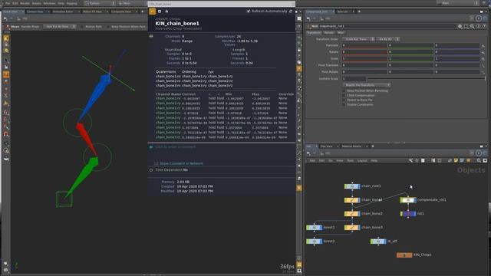This screenshot has width=491, height=276.
Task: Open the Rigging menu
Action: click(x=71, y=3)
